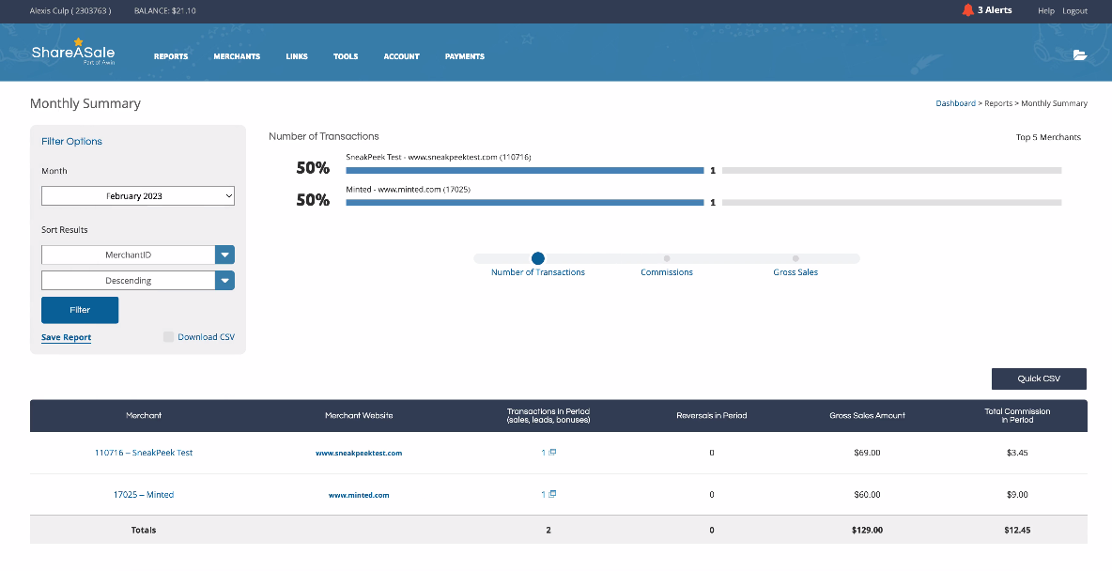This screenshot has width=1112, height=571.
Task: Click the $9.00 commission cell
Action: pos(1017,494)
